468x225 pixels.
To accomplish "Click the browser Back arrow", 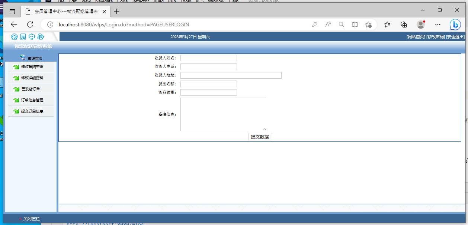I will tap(14, 25).
